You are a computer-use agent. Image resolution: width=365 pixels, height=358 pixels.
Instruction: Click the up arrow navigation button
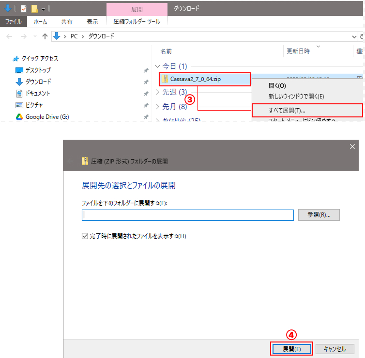coord(45,36)
